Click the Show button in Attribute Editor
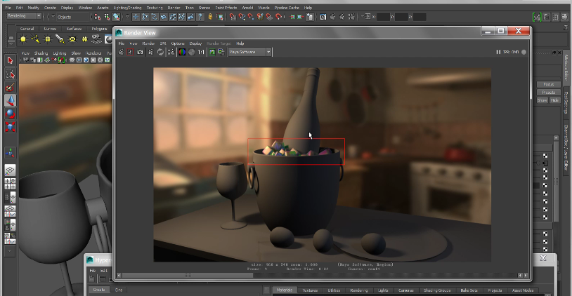 point(542,100)
